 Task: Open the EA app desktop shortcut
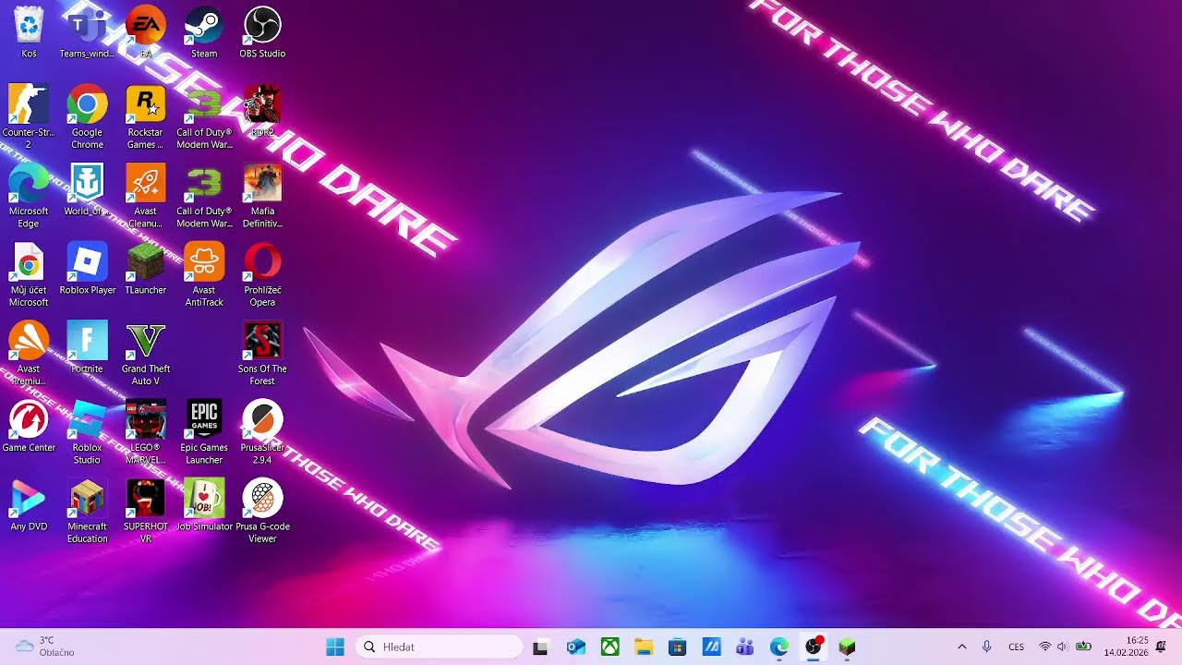[146, 32]
